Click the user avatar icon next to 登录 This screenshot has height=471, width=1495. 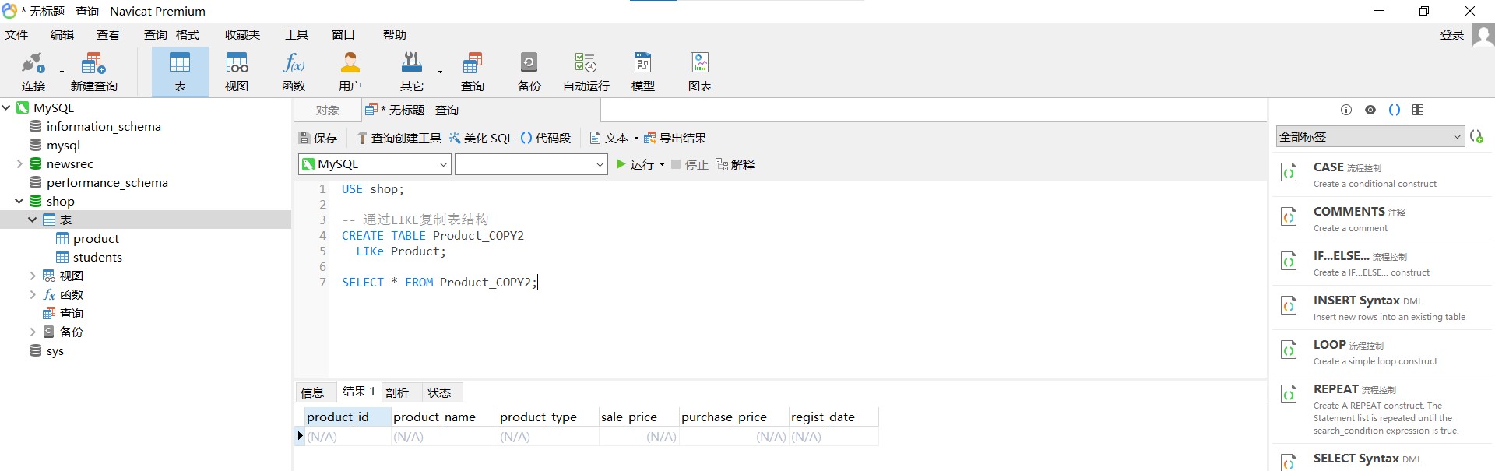[1483, 35]
